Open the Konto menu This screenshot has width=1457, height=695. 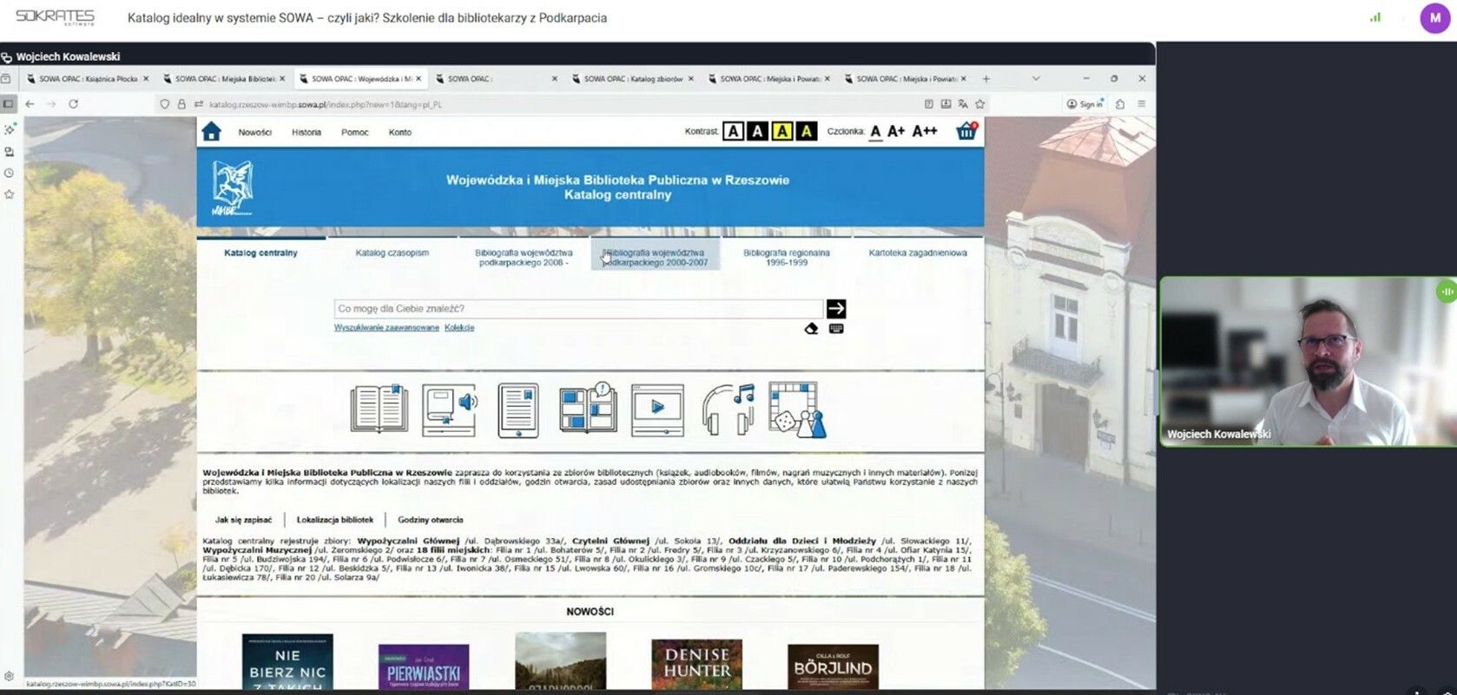pos(399,133)
